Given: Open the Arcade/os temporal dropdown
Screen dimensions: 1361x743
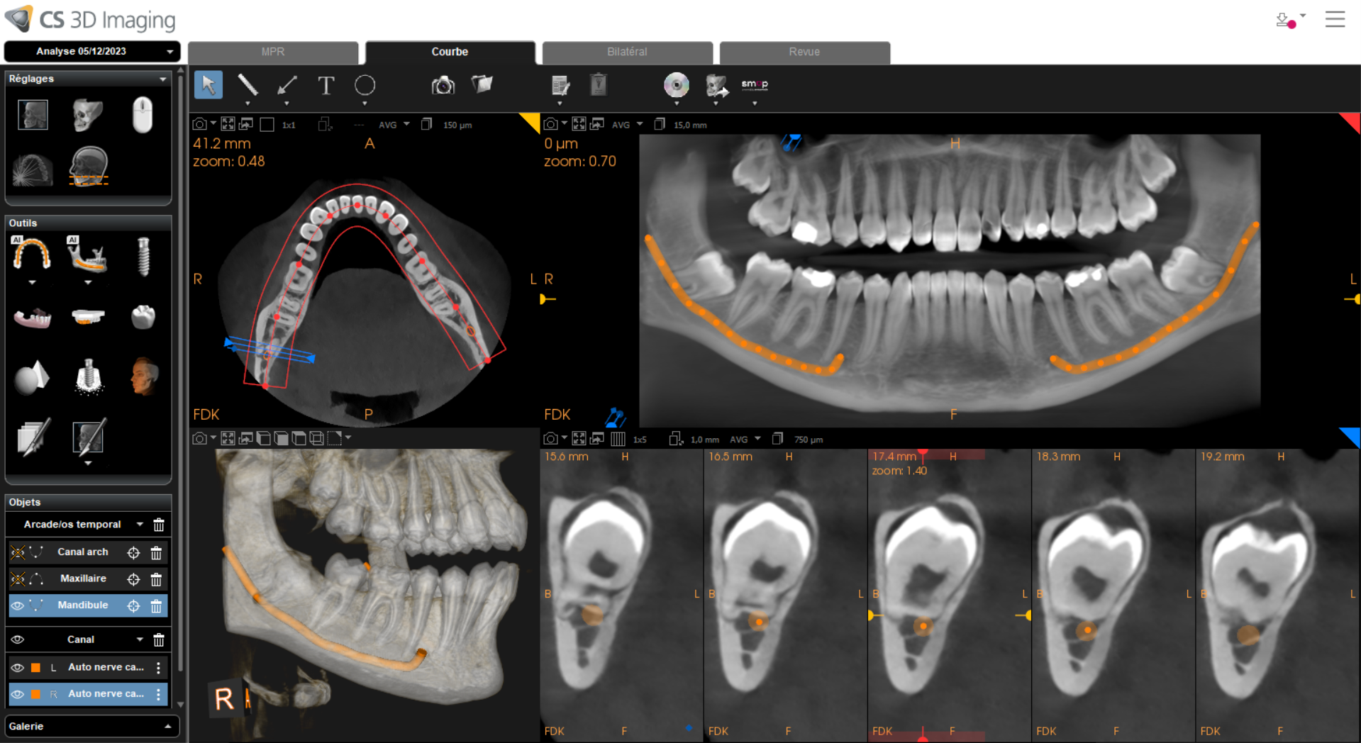Looking at the screenshot, I should [x=140, y=525].
